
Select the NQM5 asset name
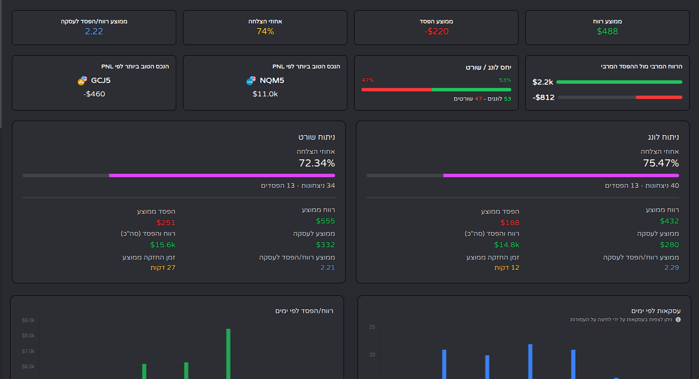(272, 80)
